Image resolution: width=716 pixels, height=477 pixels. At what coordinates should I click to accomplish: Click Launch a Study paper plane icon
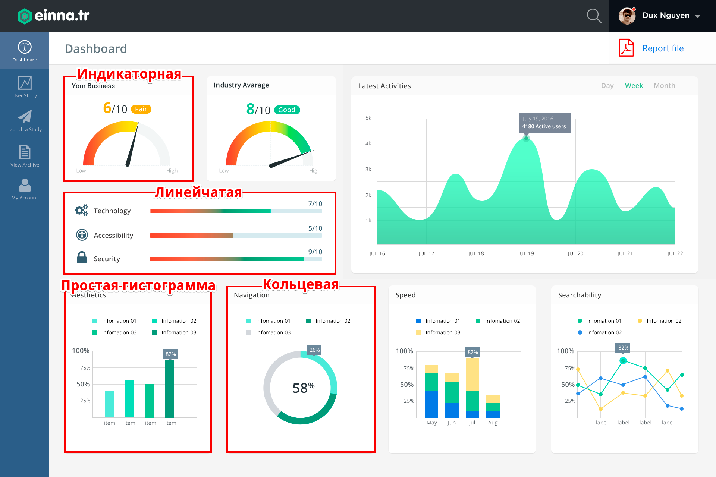point(25,117)
